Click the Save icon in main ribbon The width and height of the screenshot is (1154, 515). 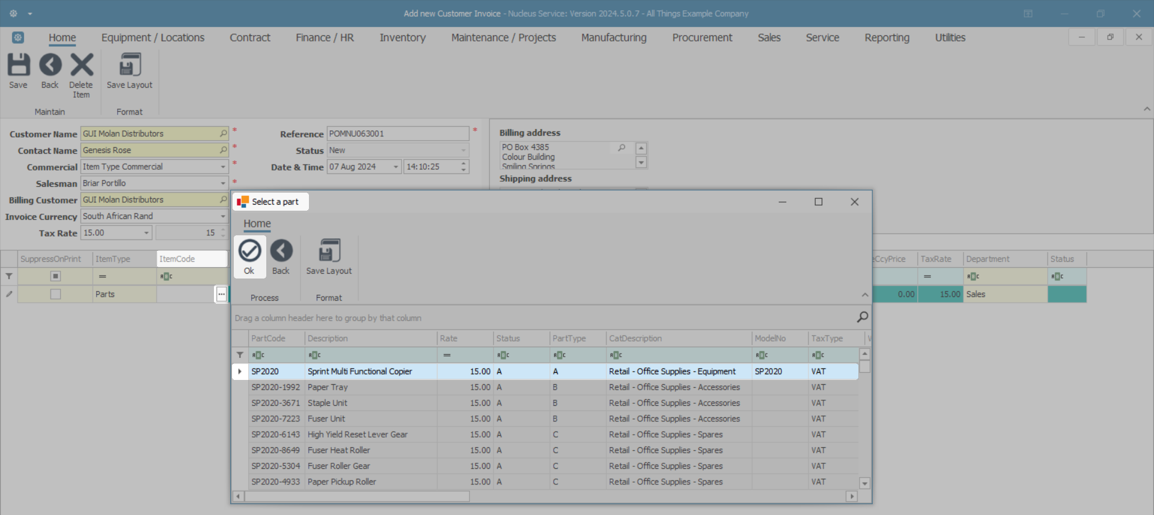pos(18,65)
